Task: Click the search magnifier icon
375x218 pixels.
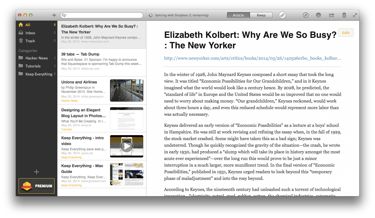Action: point(64,15)
